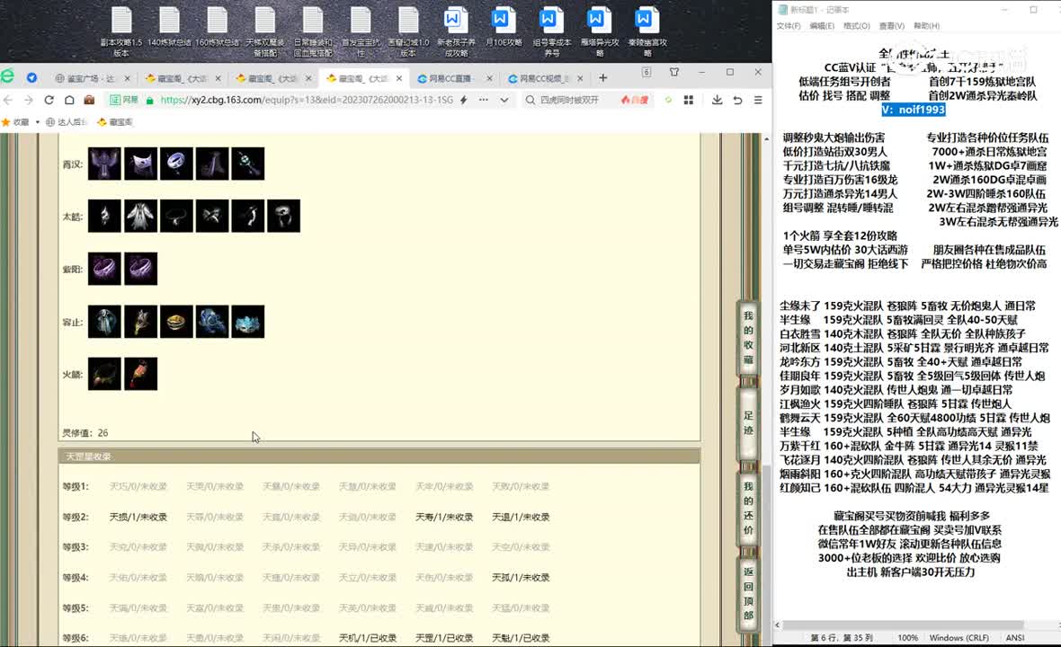1061x647 pixels.
Task: Click the white robe icon in 太皓 row
Action: coord(141,217)
